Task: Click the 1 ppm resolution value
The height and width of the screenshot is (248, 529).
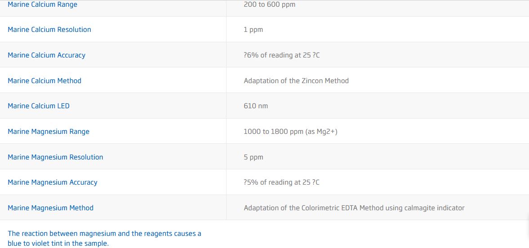Action: [x=253, y=30]
